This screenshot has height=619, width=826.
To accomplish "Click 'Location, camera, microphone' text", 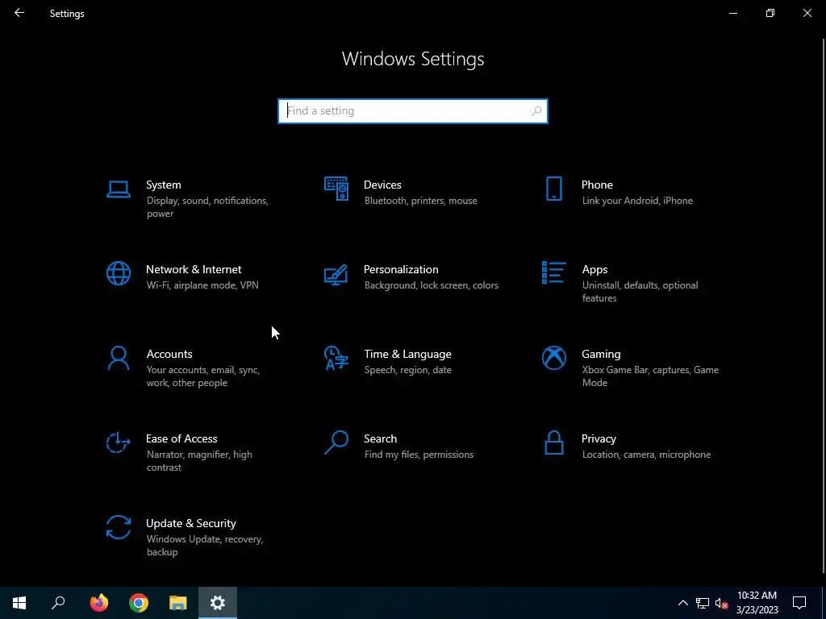I will click(646, 455).
